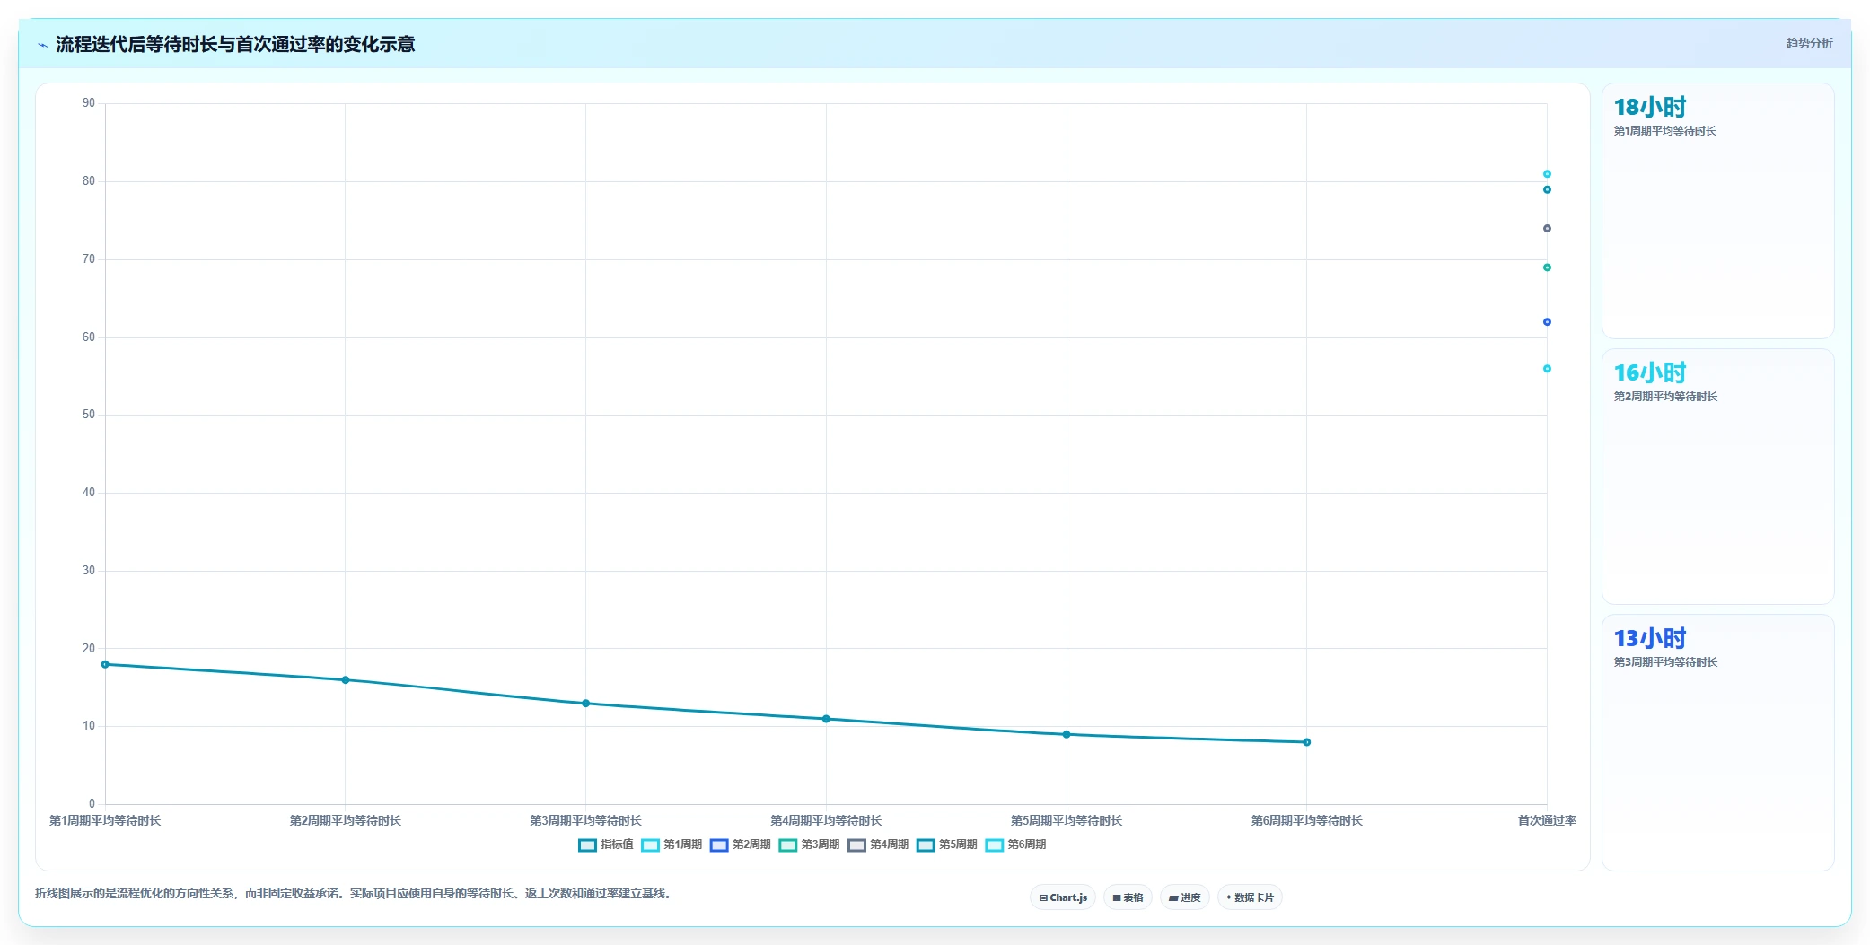Click the x-axis label 第3周期平均等待时长
Viewport: 1870px width, 945px height.
click(586, 820)
